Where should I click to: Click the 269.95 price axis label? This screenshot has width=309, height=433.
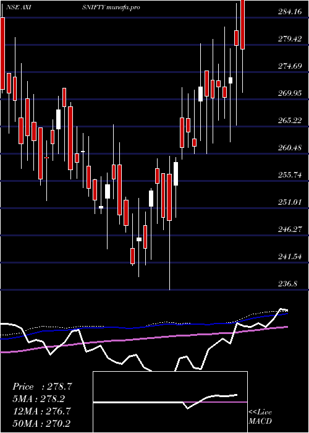pyautogui.click(x=290, y=93)
